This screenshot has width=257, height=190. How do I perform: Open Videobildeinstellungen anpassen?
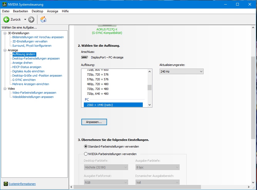click(x=33, y=97)
